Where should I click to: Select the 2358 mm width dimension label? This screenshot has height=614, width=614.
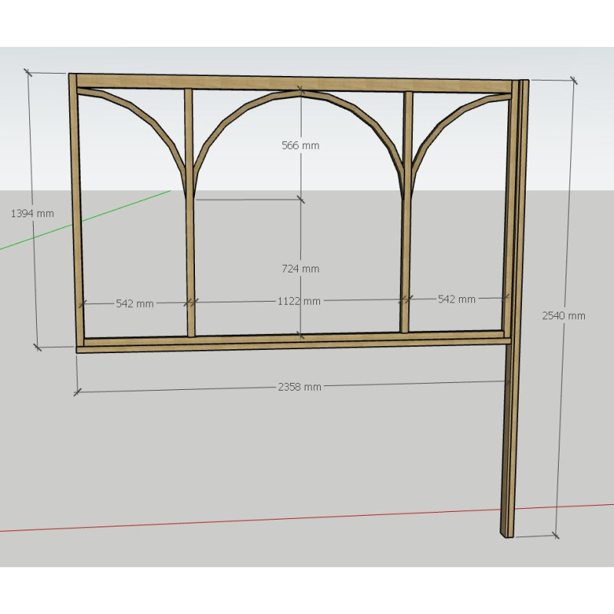tap(299, 386)
